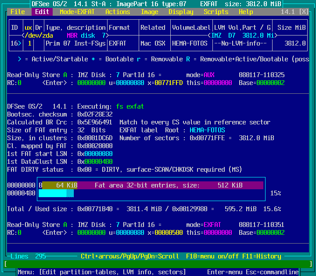Click the /dev/zda device name
The height and width of the screenshot is (276, 316).
click(39, 35)
